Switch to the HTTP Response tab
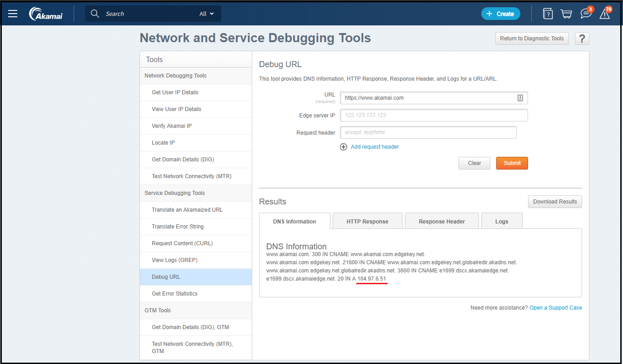 (x=367, y=221)
